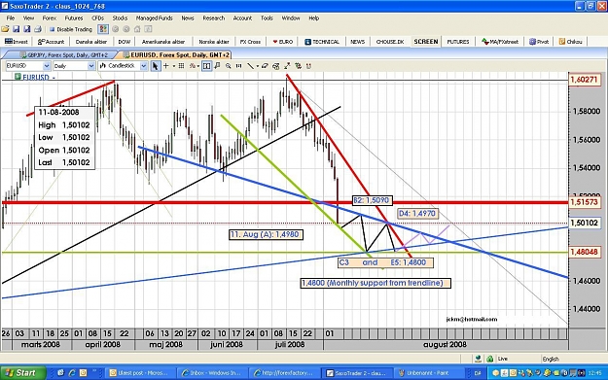
Task: Open the Candlestick chart type dropdown
Action: (143, 66)
